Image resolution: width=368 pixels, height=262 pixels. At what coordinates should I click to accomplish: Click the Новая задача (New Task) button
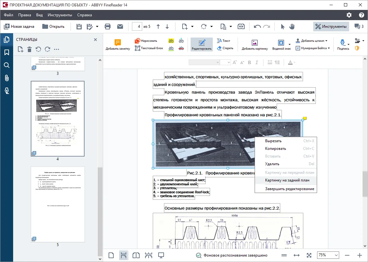[x=19, y=27]
